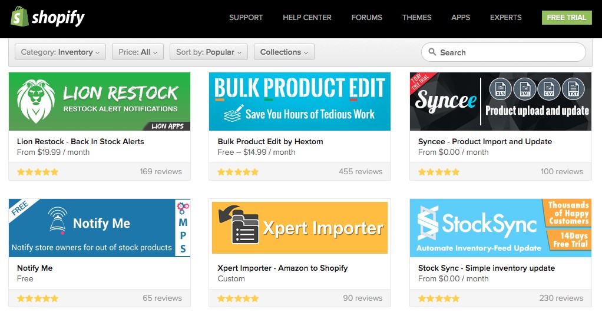Click the Shopify bag logo icon
Image resolution: width=602 pixels, height=319 pixels.
click(x=19, y=17)
